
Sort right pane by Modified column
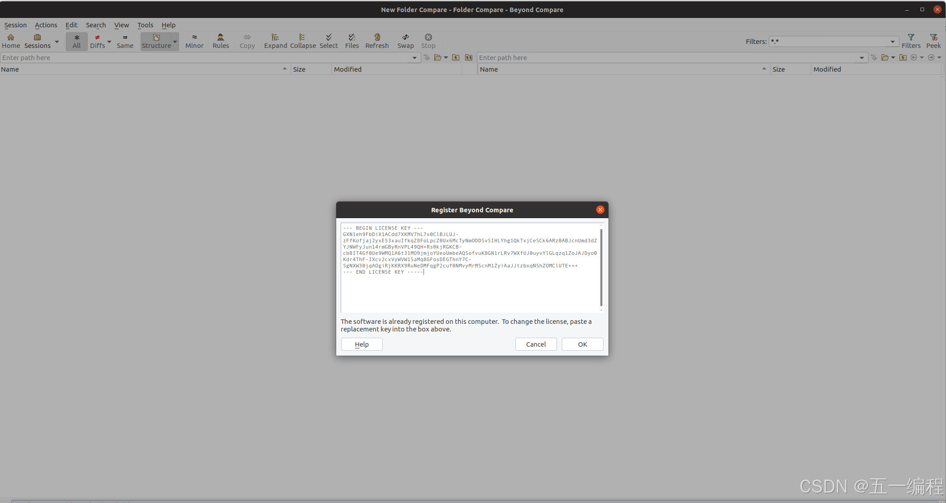(877, 69)
